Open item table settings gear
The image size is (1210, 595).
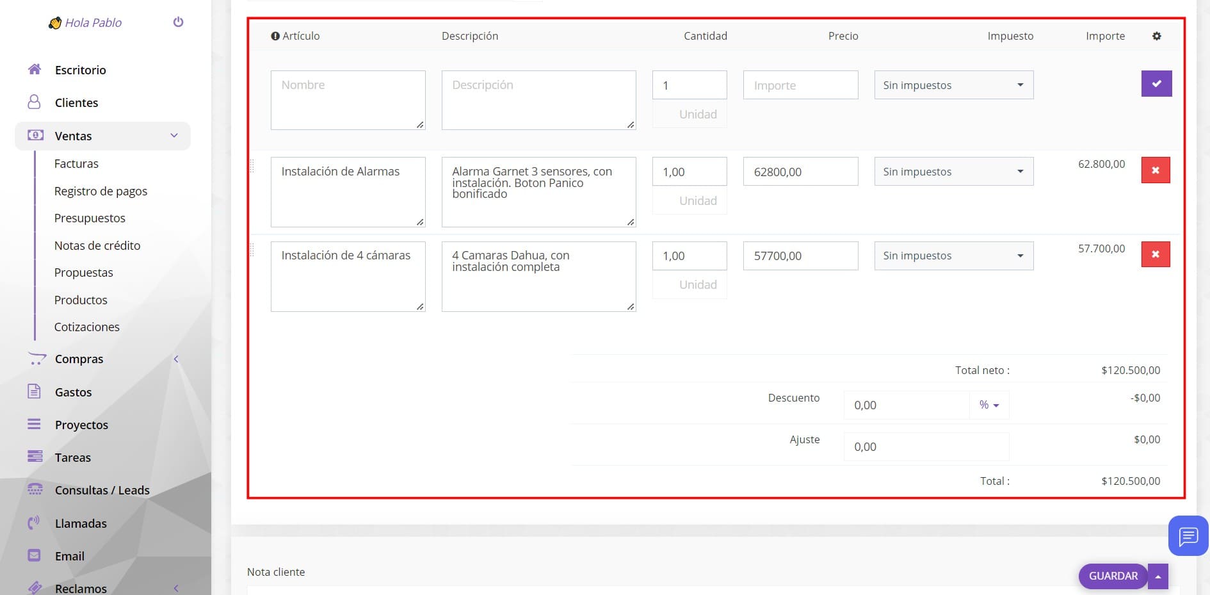1156,36
